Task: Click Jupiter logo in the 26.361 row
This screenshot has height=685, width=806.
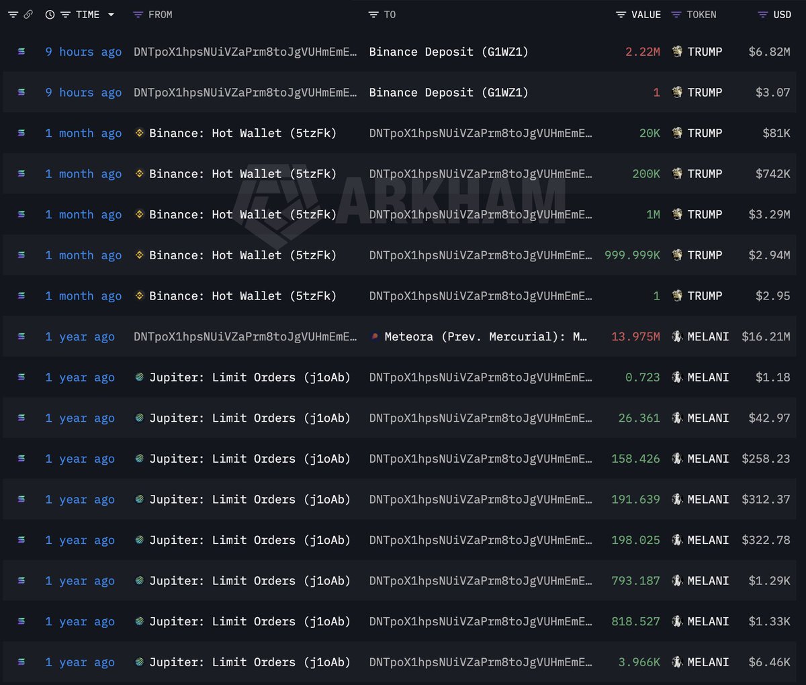Action: point(140,418)
